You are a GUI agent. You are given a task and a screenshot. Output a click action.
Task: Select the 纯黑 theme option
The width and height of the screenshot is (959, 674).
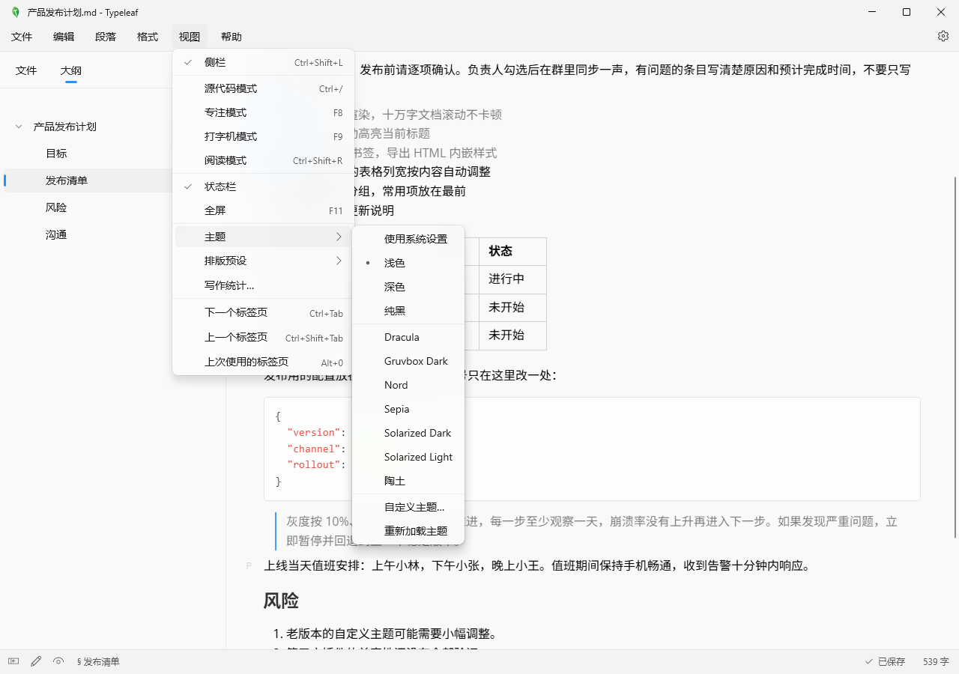[408, 311]
